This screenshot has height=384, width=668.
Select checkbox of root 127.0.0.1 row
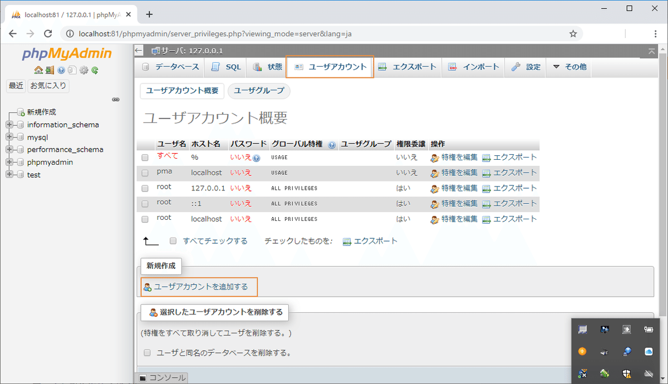tap(145, 189)
